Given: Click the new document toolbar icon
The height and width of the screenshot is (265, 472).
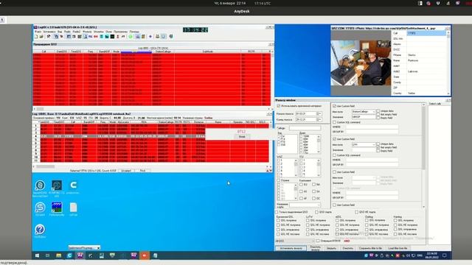Looking at the screenshot, I should pos(36,36).
